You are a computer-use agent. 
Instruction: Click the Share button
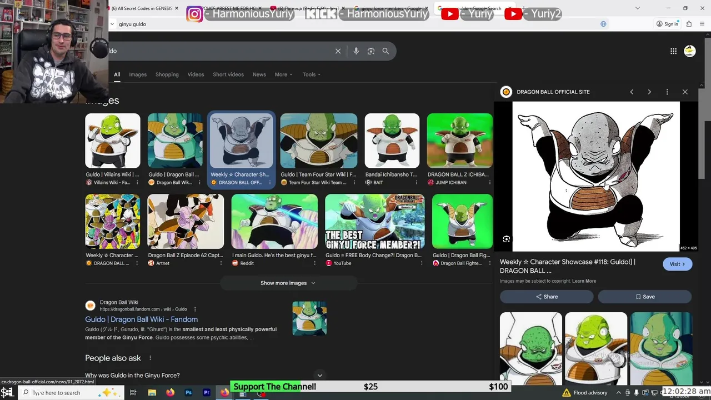pyautogui.click(x=547, y=297)
